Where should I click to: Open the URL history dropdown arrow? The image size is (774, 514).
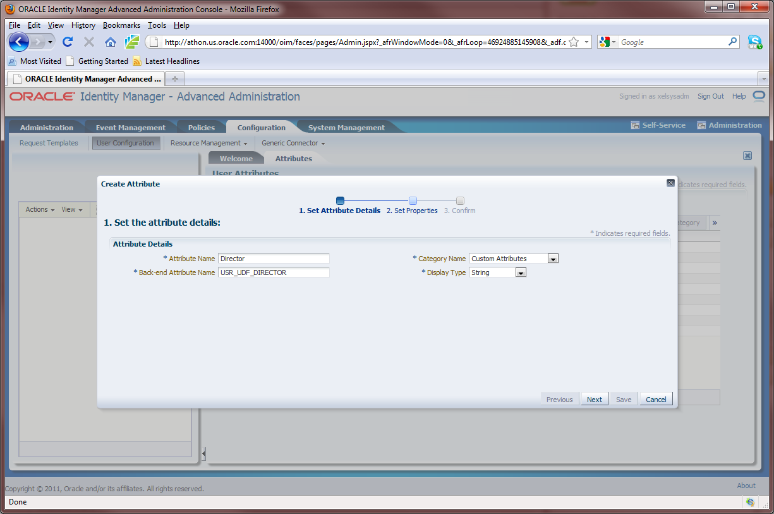tap(587, 42)
